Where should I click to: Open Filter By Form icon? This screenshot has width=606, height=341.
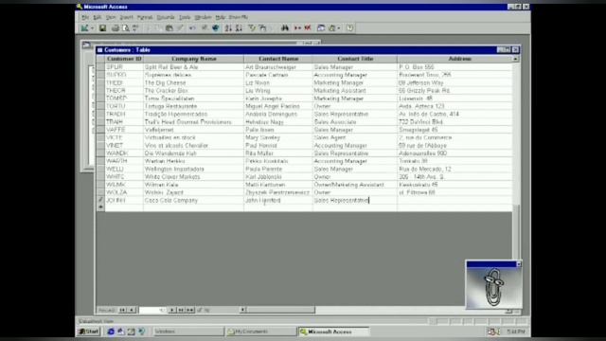[x=262, y=28]
